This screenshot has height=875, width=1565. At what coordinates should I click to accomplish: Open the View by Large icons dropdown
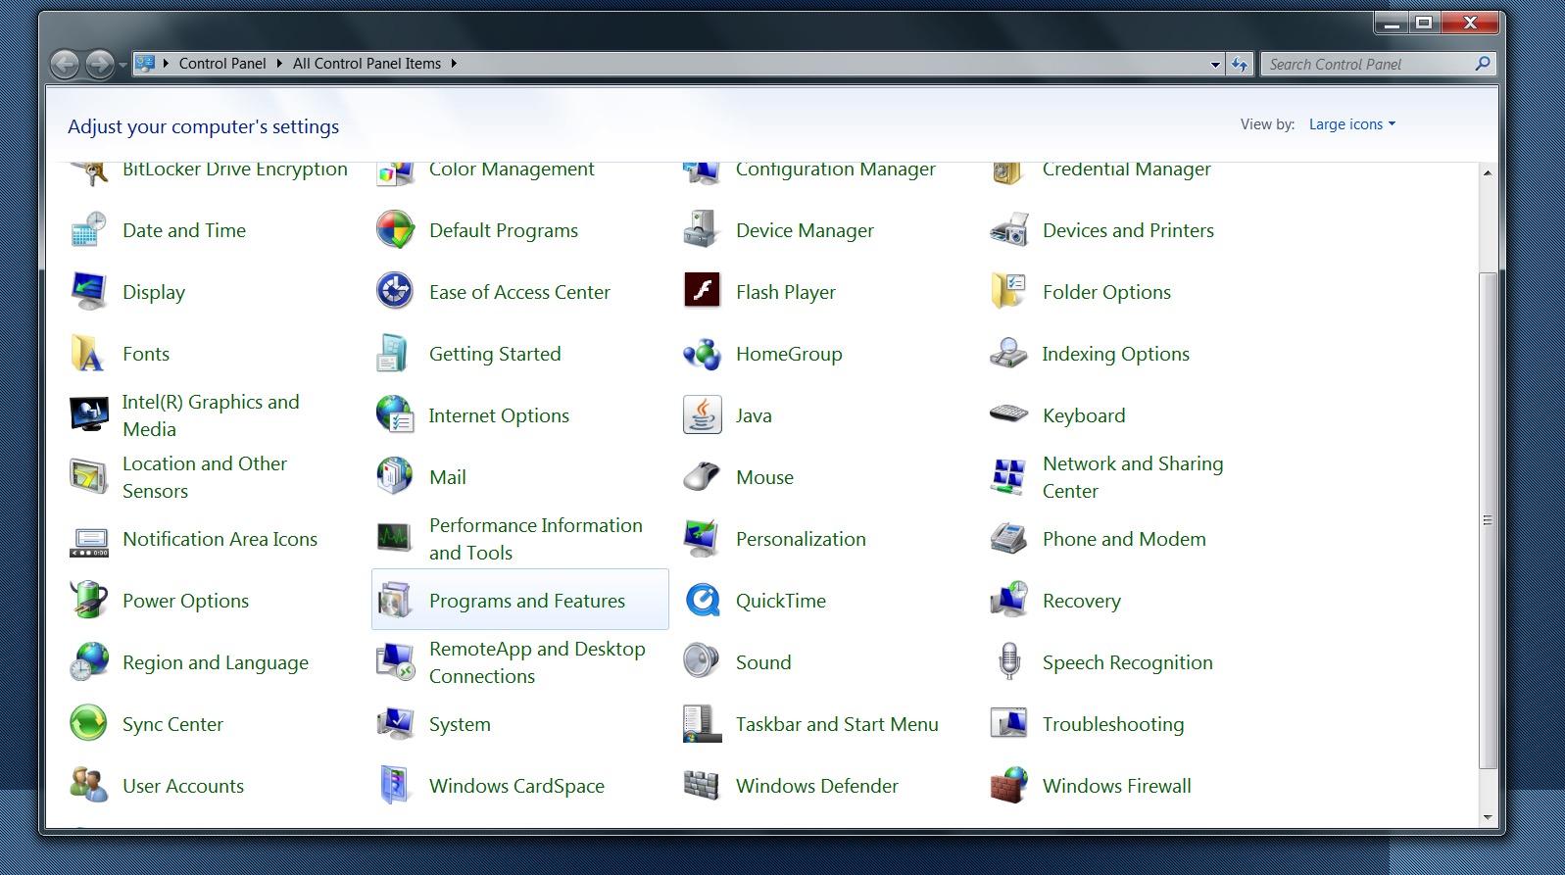click(x=1352, y=124)
